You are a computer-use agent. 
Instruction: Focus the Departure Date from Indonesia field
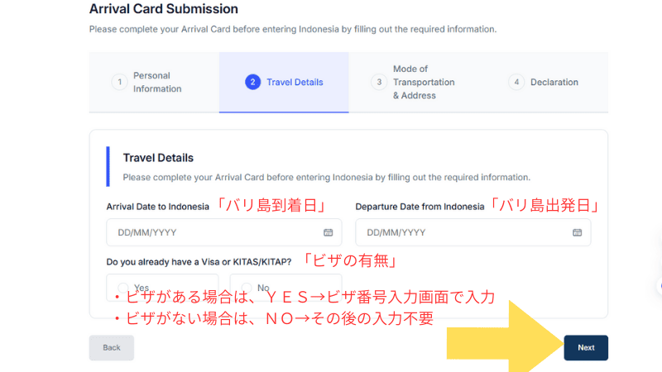pyautogui.click(x=473, y=232)
